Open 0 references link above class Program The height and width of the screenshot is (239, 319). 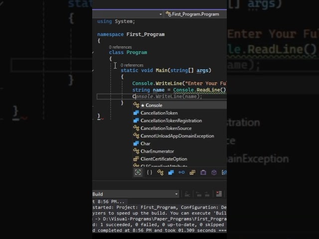(x=120, y=47)
